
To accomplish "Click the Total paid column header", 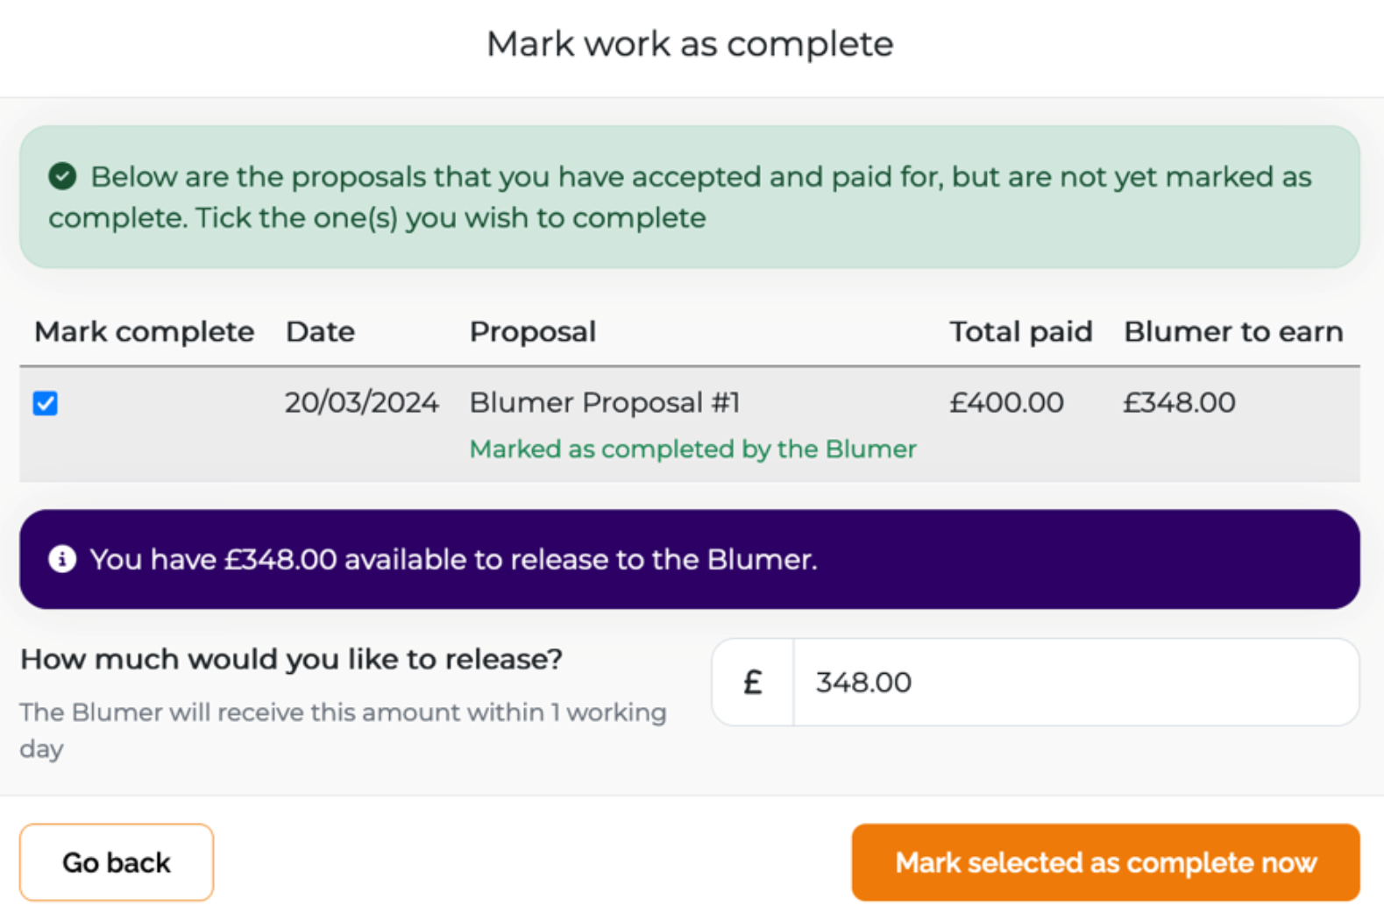I will (x=1020, y=332).
